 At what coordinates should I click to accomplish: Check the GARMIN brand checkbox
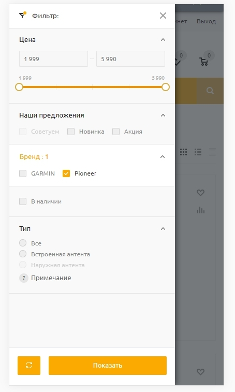[x=23, y=173]
